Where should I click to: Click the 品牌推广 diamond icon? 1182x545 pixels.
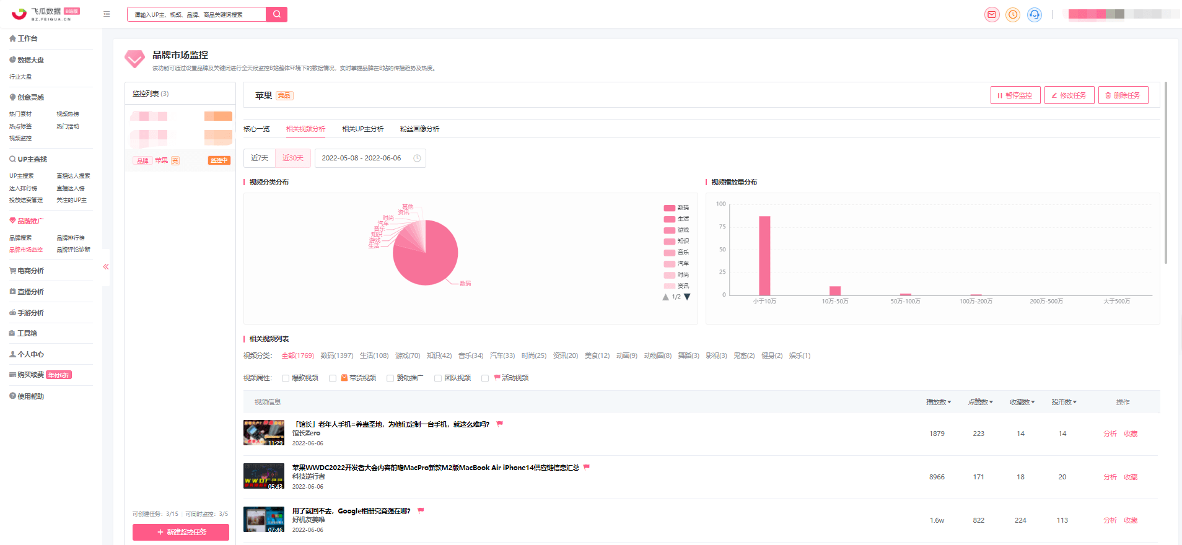pyautogui.click(x=12, y=221)
